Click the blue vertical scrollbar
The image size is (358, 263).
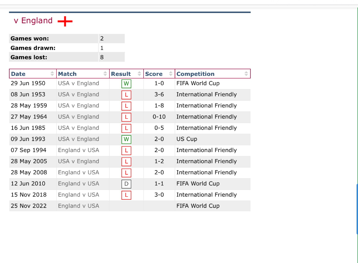click(357, 209)
